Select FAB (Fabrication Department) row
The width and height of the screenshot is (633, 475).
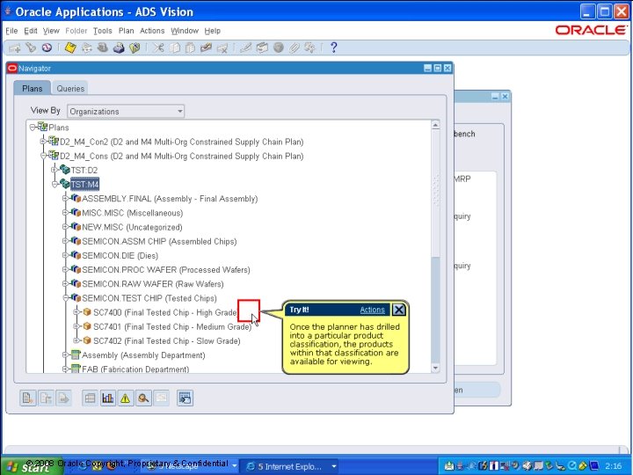click(135, 369)
